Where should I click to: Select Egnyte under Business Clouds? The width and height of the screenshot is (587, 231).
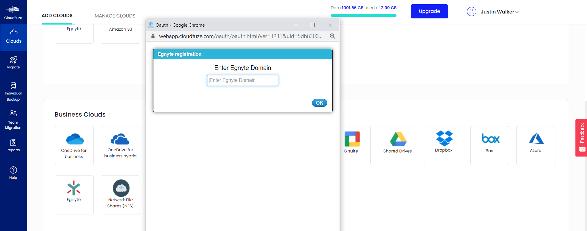(74, 195)
